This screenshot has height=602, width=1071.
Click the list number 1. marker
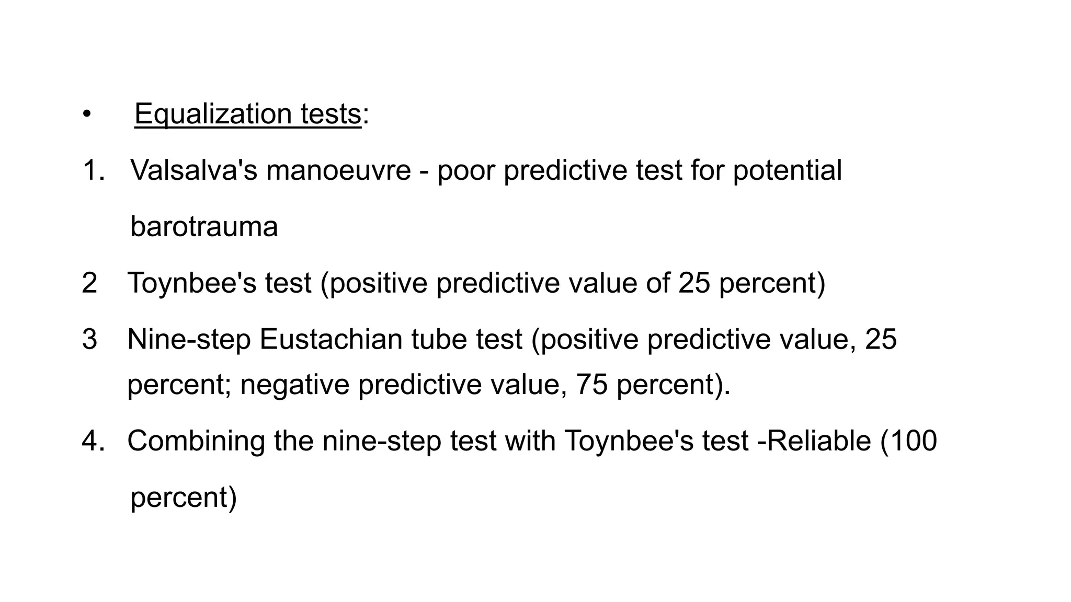pyautogui.click(x=94, y=170)
